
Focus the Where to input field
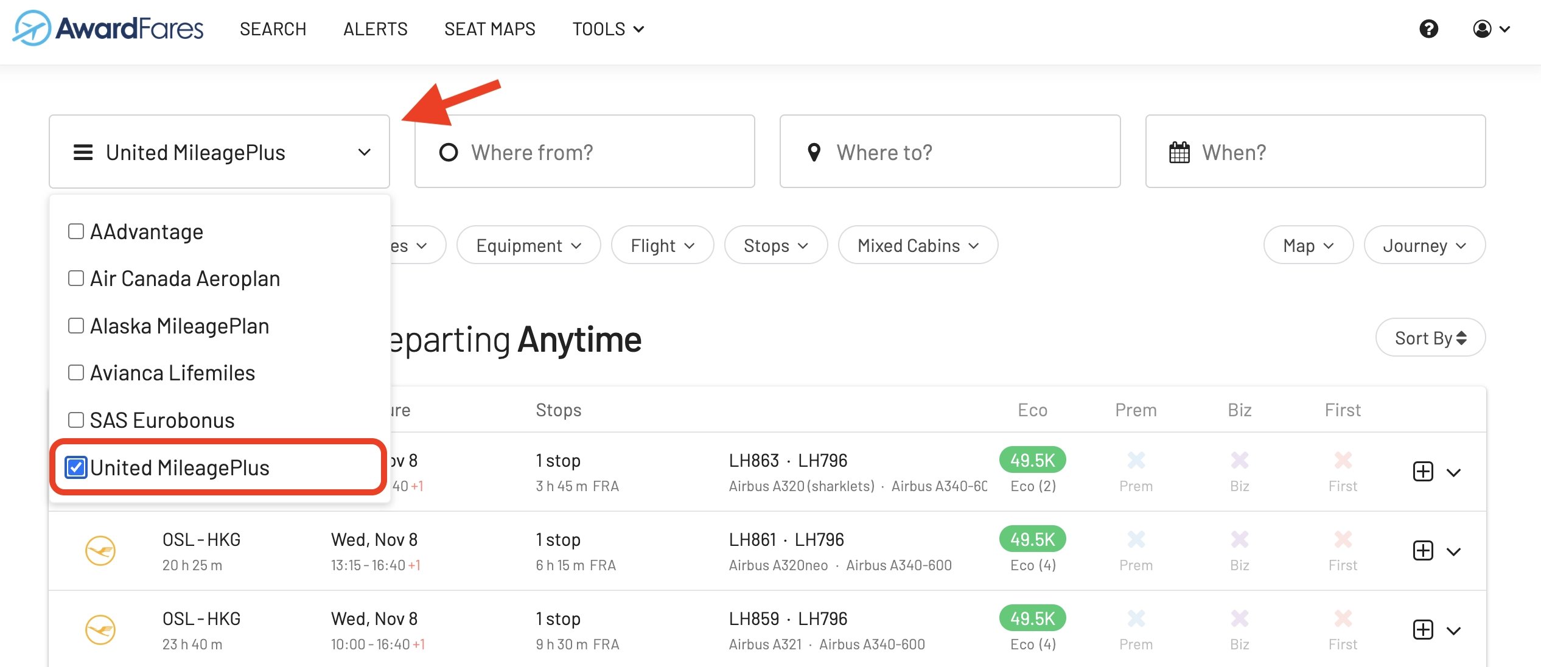tap(949, 152)
